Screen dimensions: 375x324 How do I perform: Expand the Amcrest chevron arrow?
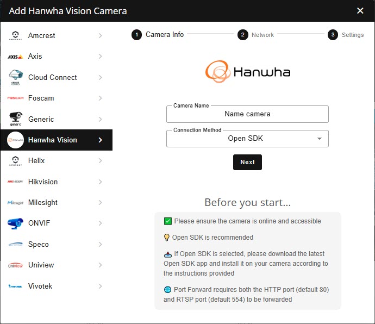(101, 36)
